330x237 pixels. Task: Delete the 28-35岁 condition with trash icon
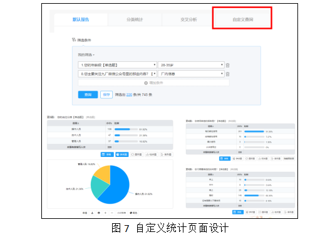click(x=227, y=65)
